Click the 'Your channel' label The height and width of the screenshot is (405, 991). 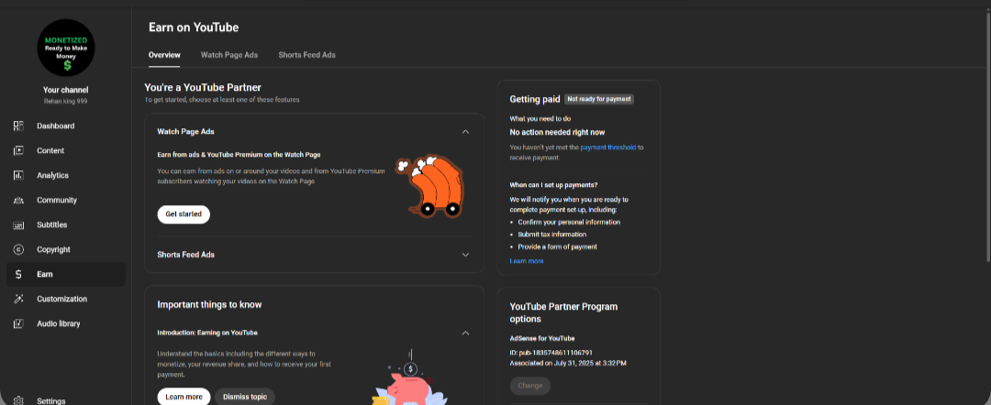coord(66,90)
